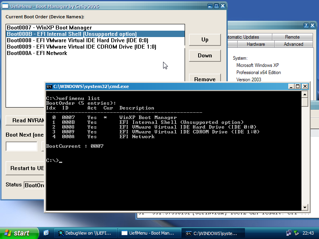Open the Remote tab in System Properties
Viewport: 319px width, 239px height.
[292, 37]
